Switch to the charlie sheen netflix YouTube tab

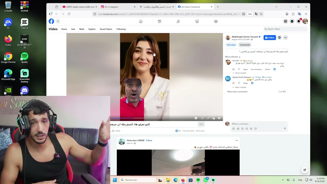click(x=80, y=7)
